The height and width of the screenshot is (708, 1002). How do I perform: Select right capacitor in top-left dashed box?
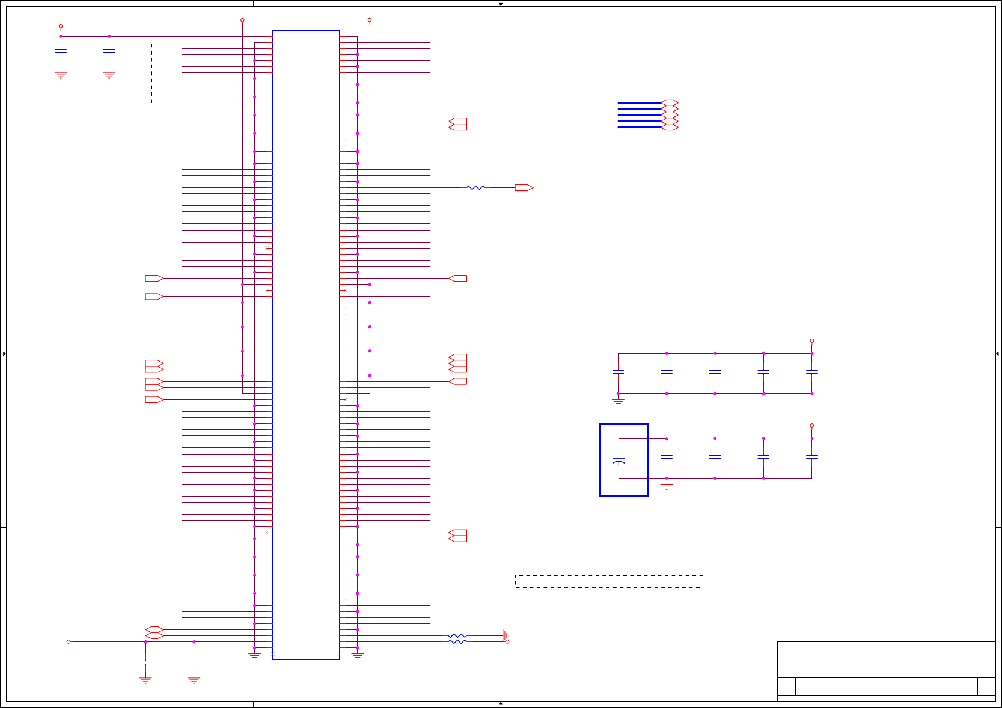(x=109, y=51)
